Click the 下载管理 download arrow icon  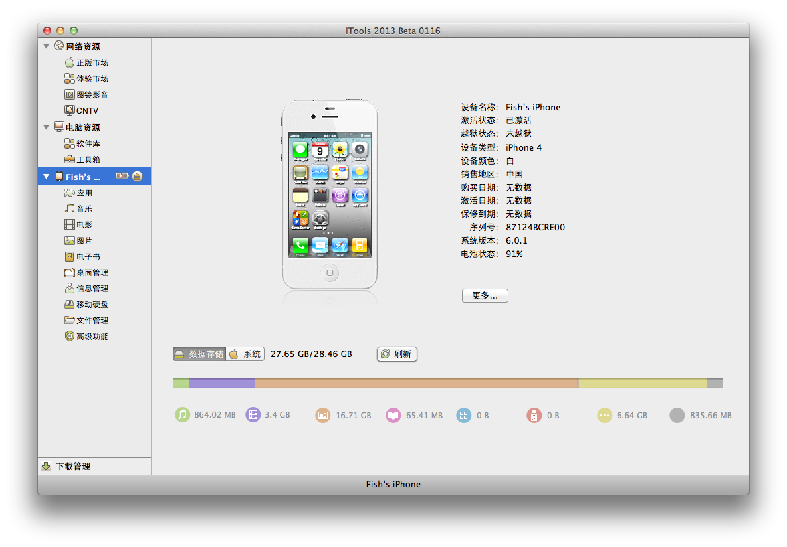tap(46, 466)
